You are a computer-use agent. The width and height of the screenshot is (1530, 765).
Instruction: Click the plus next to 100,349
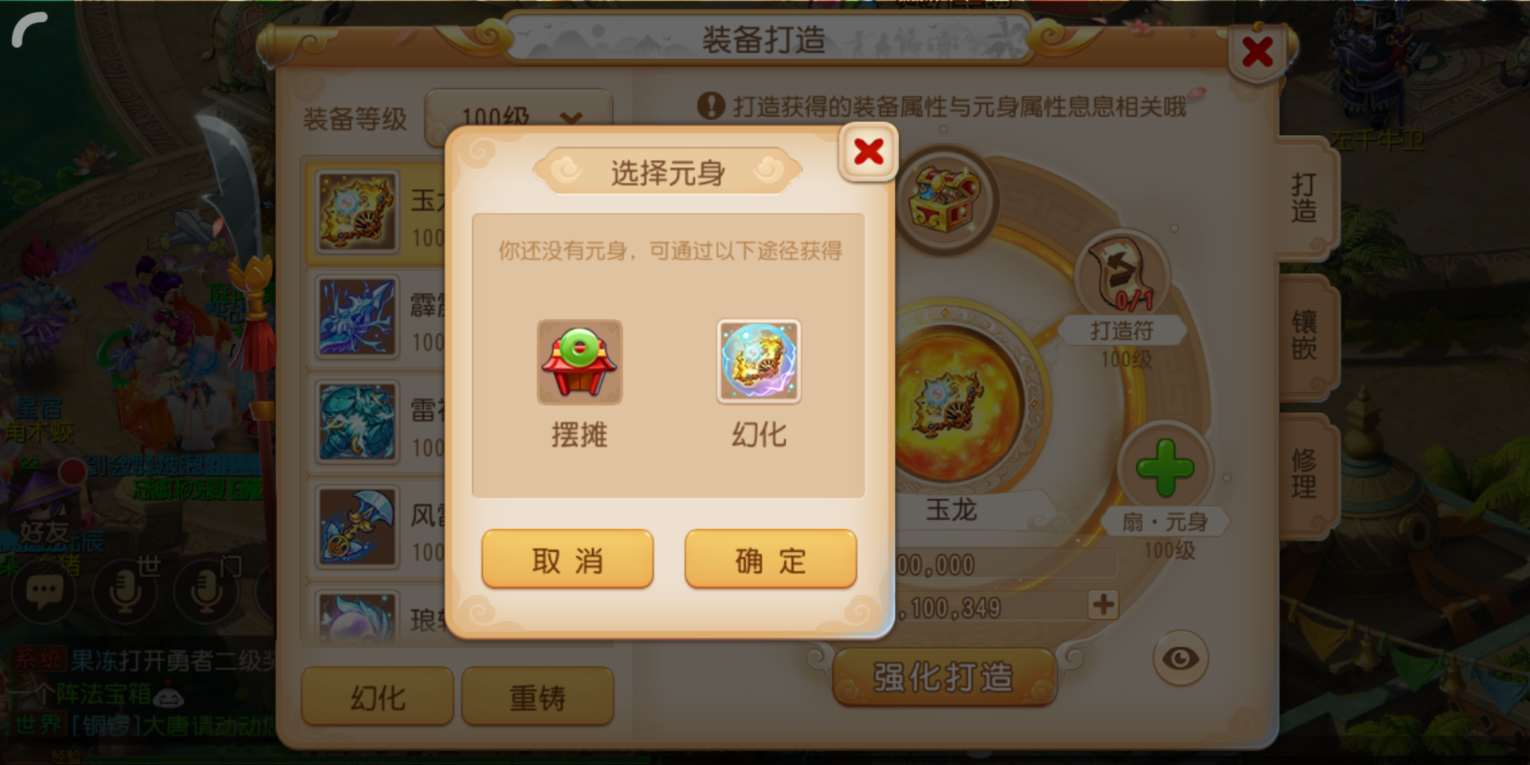1103,605
